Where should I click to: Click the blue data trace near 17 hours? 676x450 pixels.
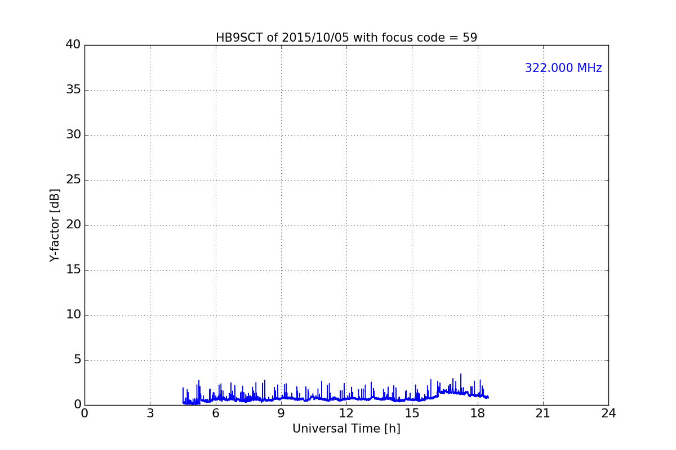tap(455, 392)
